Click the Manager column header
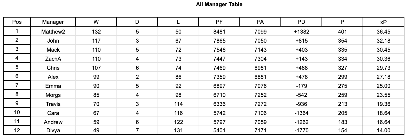407x140 pixels. point(53,22)
